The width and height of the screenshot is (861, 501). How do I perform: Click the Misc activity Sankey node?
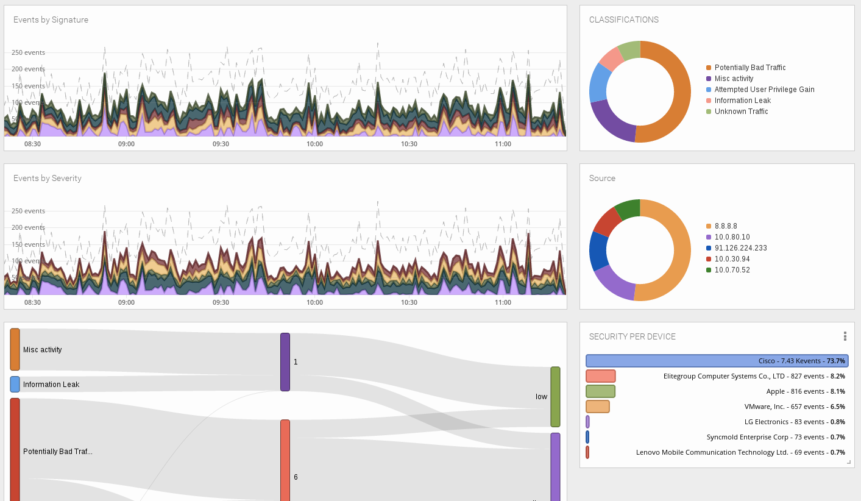coord(15,349)
